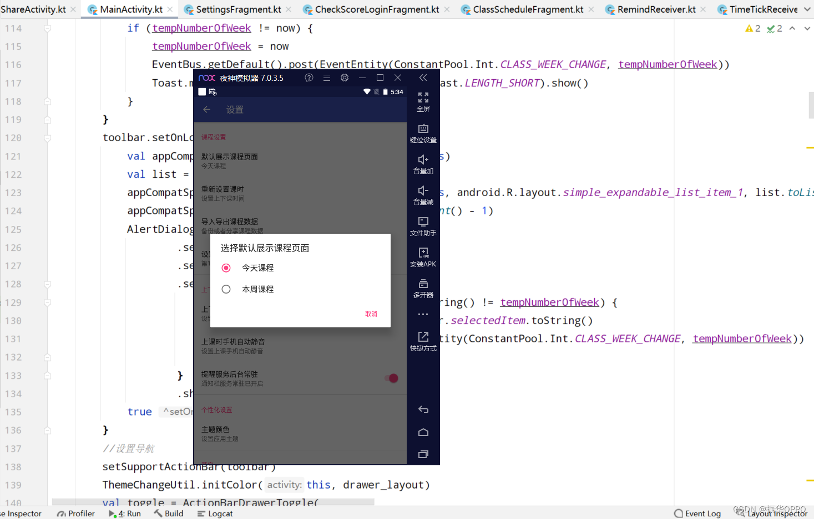Open 默认展示课程页面 setting
This screenshot has height=519, width=814.
pos(300,161)
